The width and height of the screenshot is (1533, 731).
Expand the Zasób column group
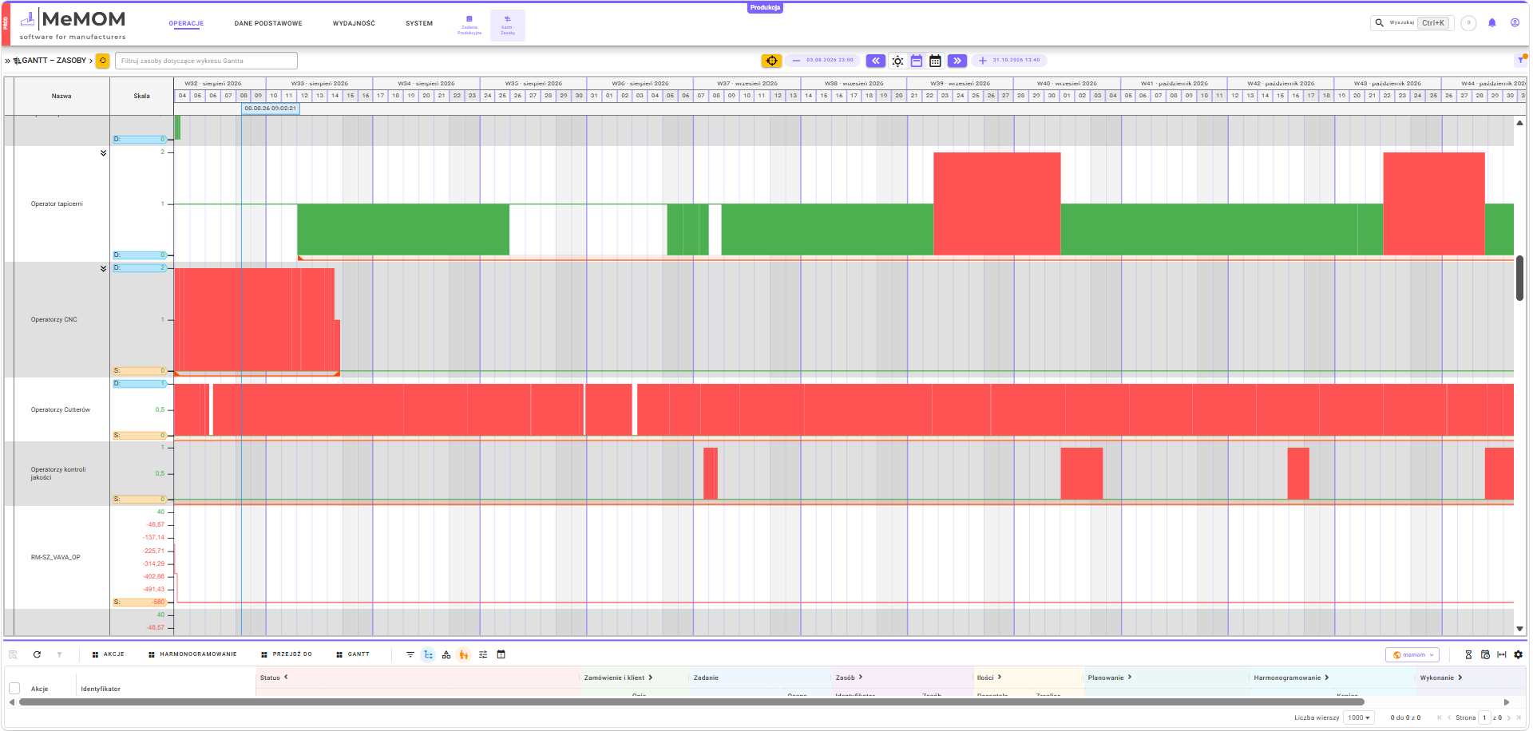click(861, 678)
